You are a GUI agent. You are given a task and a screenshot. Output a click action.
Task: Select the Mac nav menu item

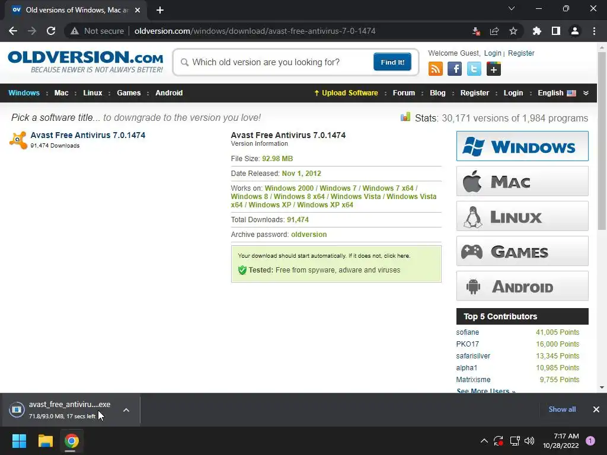pos(61,93)
